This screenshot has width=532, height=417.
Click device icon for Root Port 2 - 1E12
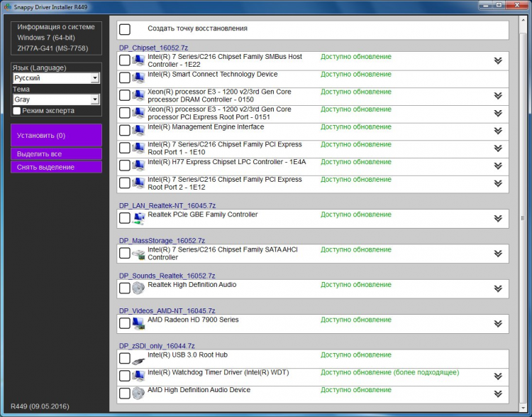[138, 183]
